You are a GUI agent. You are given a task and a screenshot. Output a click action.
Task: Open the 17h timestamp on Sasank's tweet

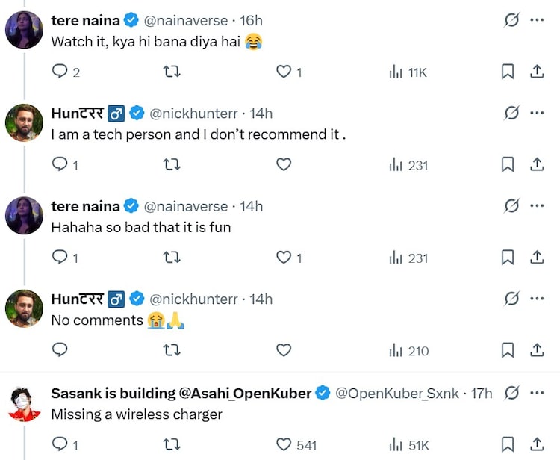(x=482, y=393)
